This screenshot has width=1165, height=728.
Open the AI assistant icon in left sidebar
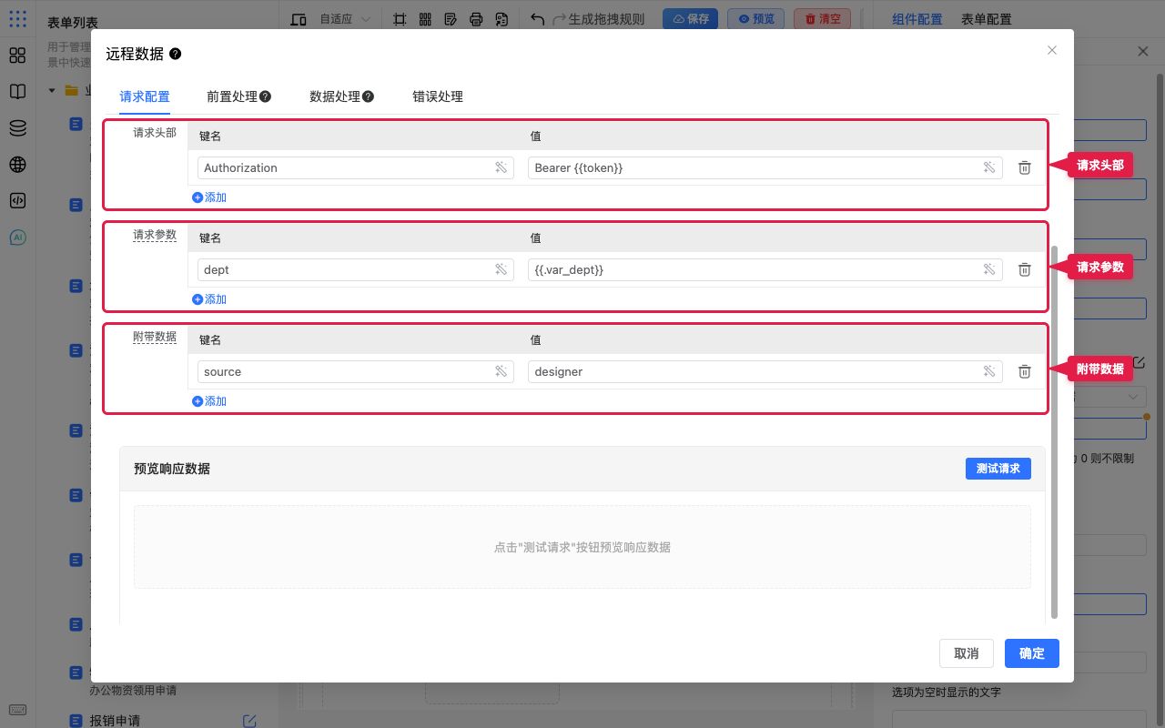tap(17, 238)
